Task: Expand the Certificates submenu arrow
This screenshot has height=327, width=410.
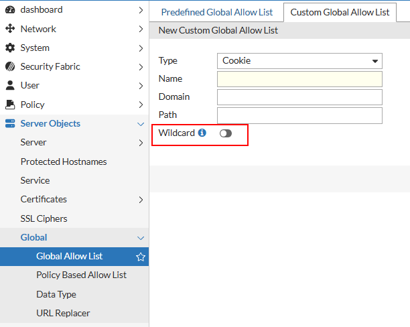Action: (141, 200)
